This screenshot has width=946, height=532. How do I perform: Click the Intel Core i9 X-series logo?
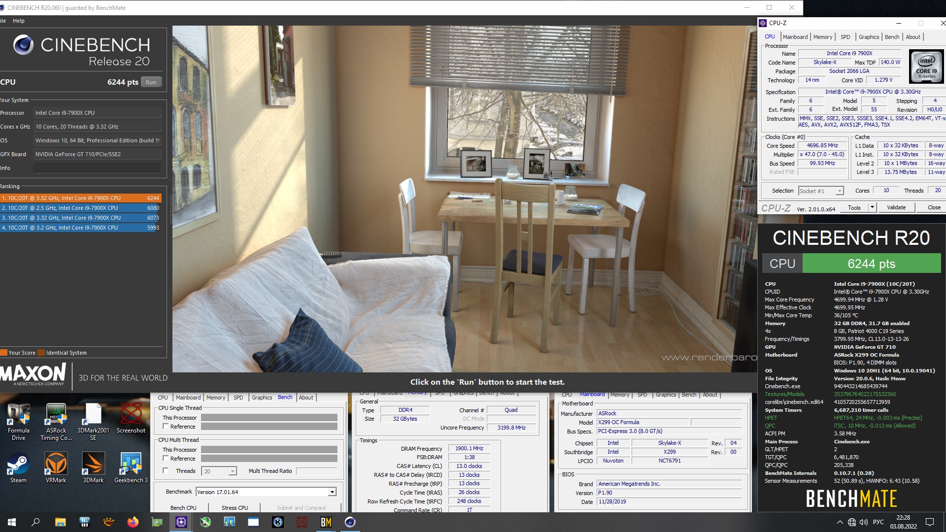pos(926,66)
